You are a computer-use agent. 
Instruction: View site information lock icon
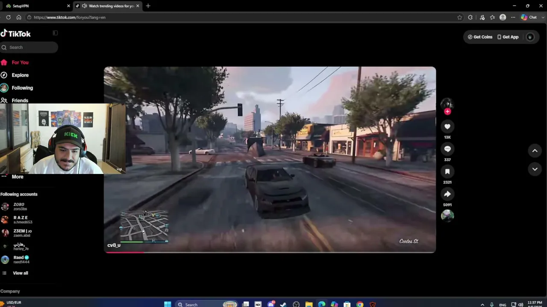pos(29,17)
